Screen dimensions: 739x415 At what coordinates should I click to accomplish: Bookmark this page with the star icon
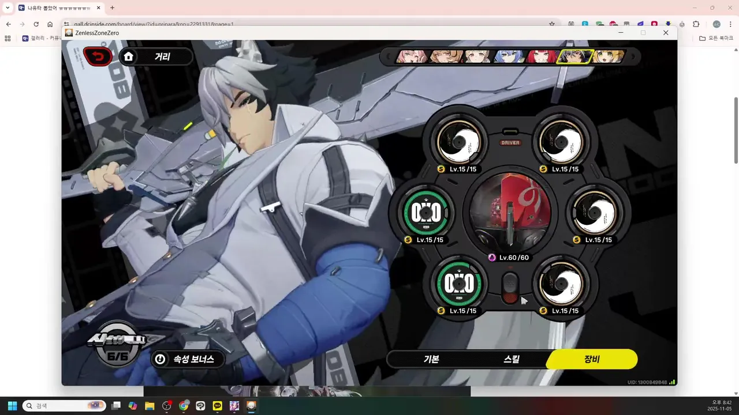click(x=552, y=24)
